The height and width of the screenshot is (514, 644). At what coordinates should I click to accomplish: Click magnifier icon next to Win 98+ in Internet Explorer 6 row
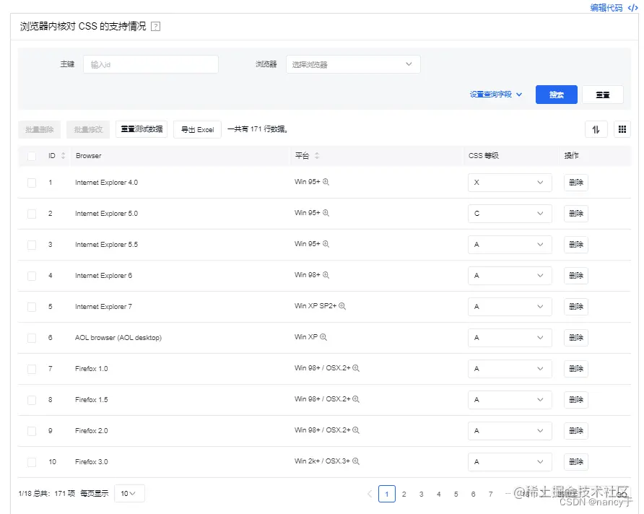point(326,275)
